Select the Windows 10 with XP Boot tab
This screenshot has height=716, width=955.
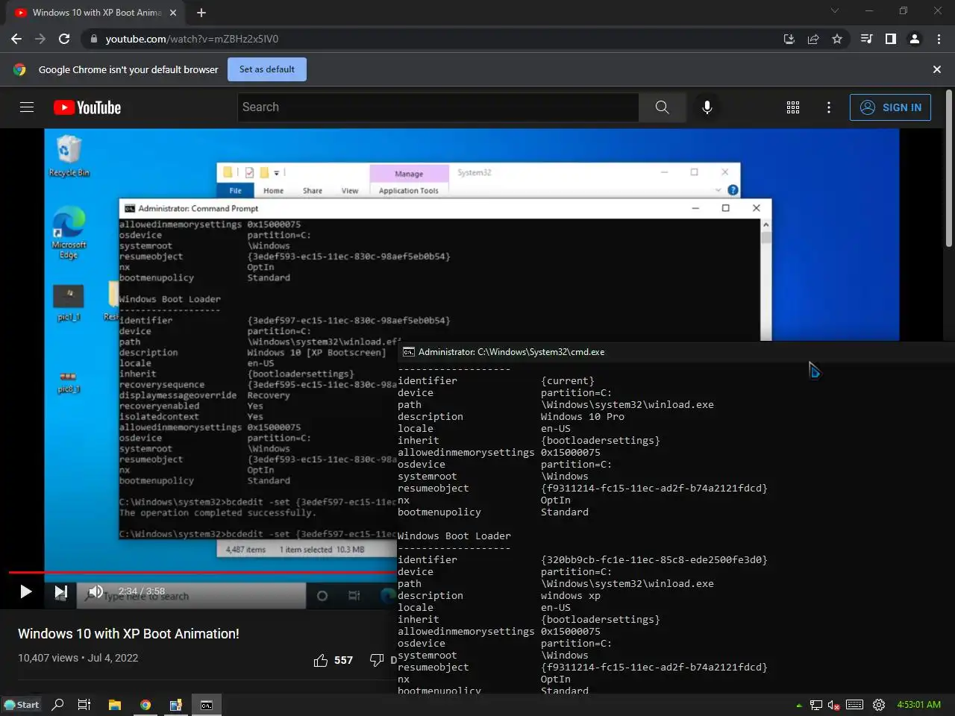[95, 13]
